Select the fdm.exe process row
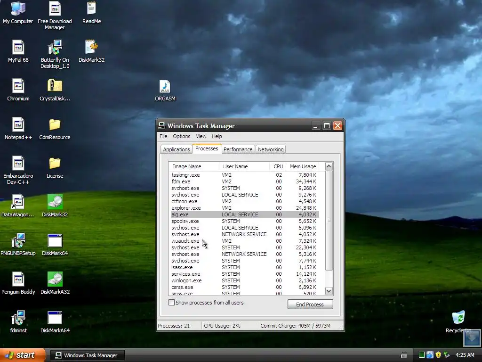This screenshot has height=362, width=482. tap(244, 181)
